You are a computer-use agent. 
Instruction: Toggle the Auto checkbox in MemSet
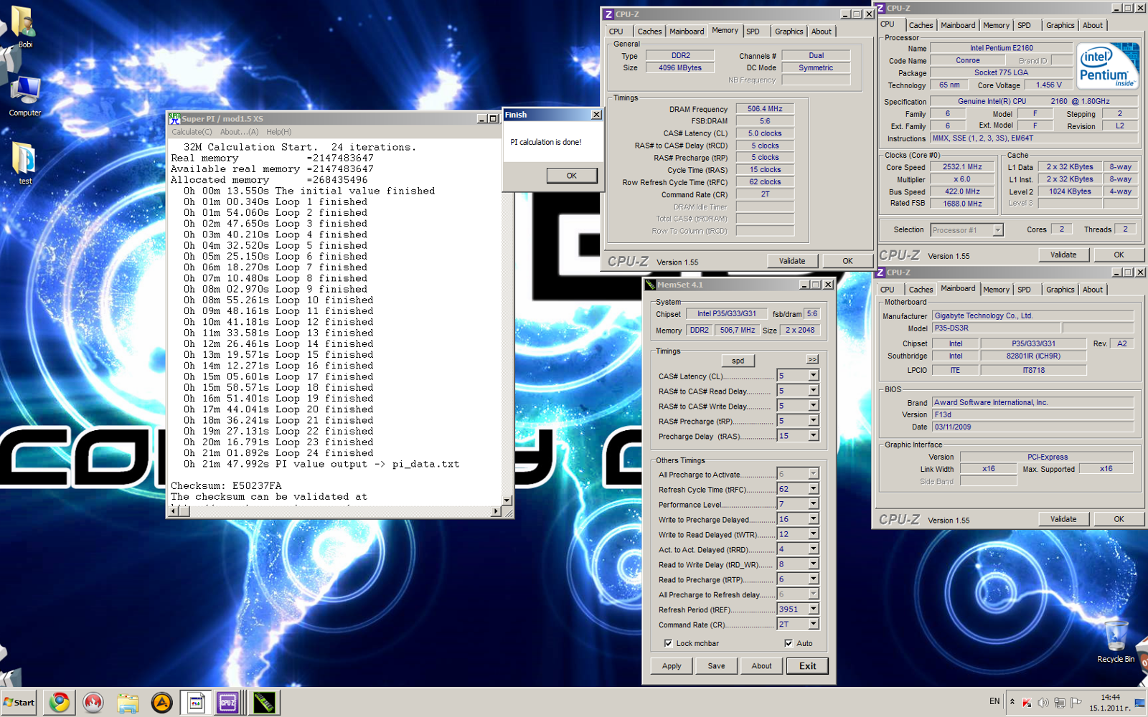tap(789, 643)
